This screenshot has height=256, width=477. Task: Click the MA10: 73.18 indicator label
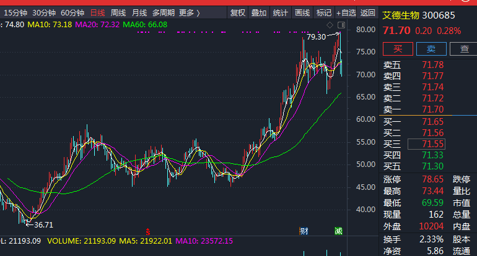50,25
